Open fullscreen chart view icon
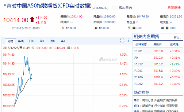The width and height of the screenshot is (184, 112). [122, 40]
